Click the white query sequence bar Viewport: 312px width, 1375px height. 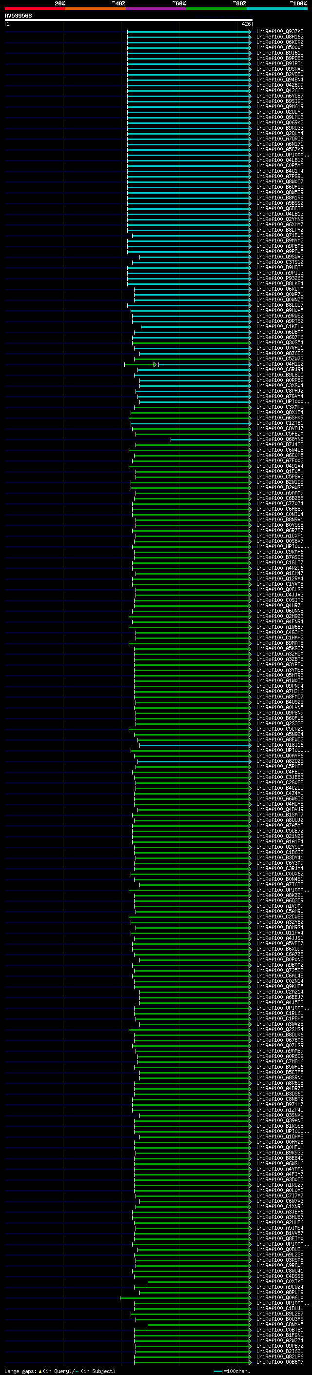(x=129, y=20)
